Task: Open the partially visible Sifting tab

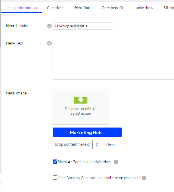Action: point(169,8)
